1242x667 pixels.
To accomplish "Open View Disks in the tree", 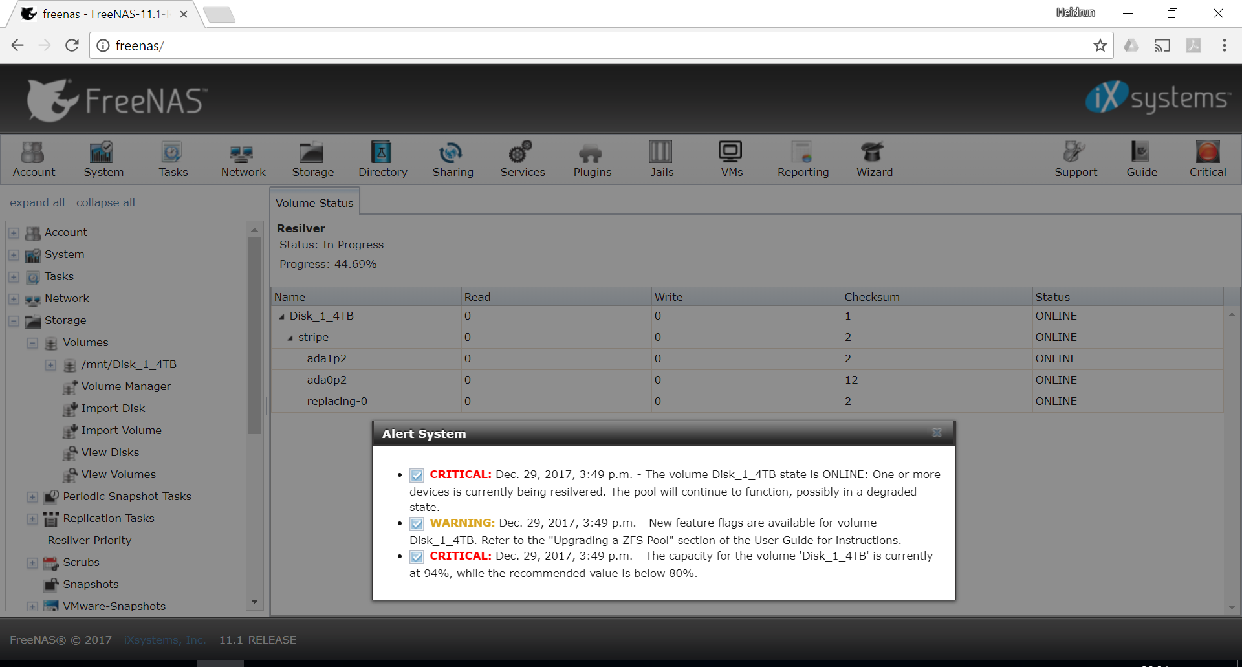I will 110,452.
